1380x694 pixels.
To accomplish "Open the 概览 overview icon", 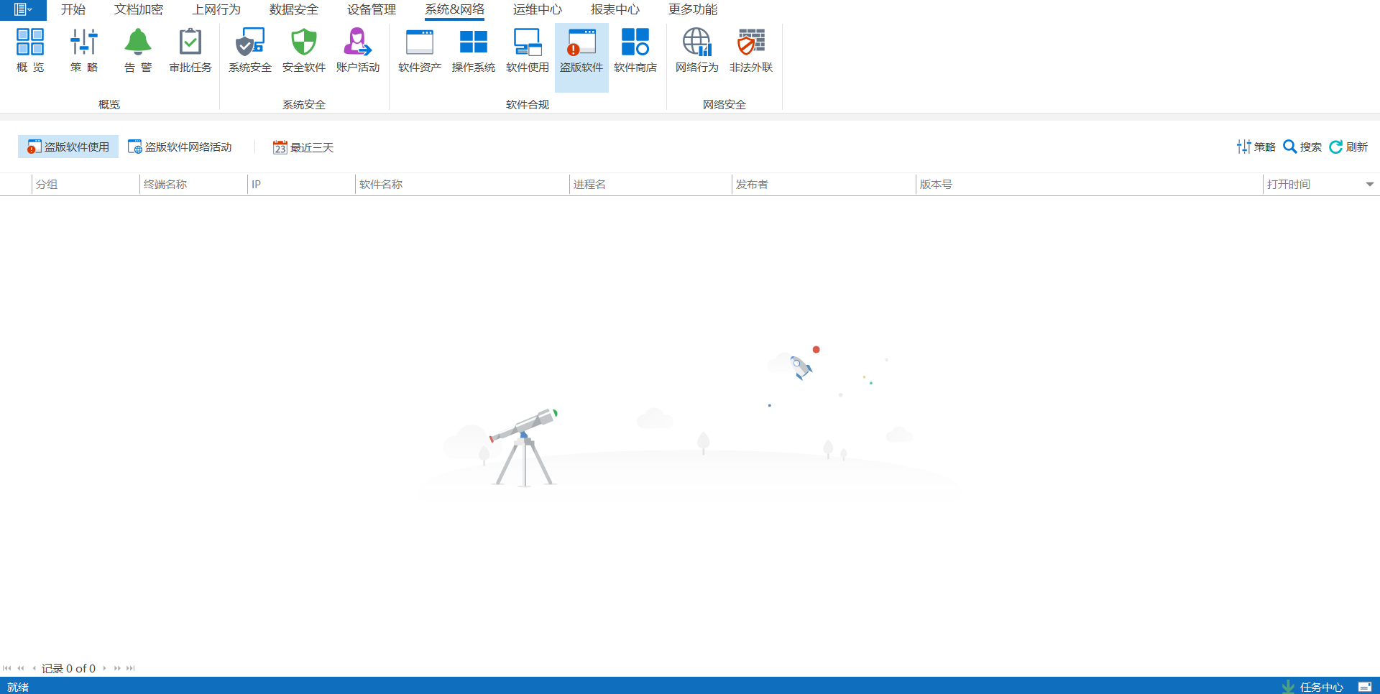I will [x=30, y=50].
